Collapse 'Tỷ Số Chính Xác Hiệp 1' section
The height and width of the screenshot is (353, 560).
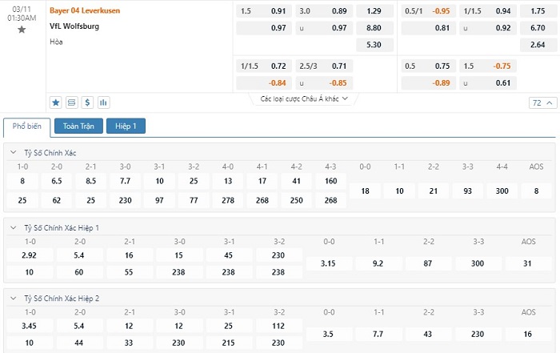click(x=14, y=227)
